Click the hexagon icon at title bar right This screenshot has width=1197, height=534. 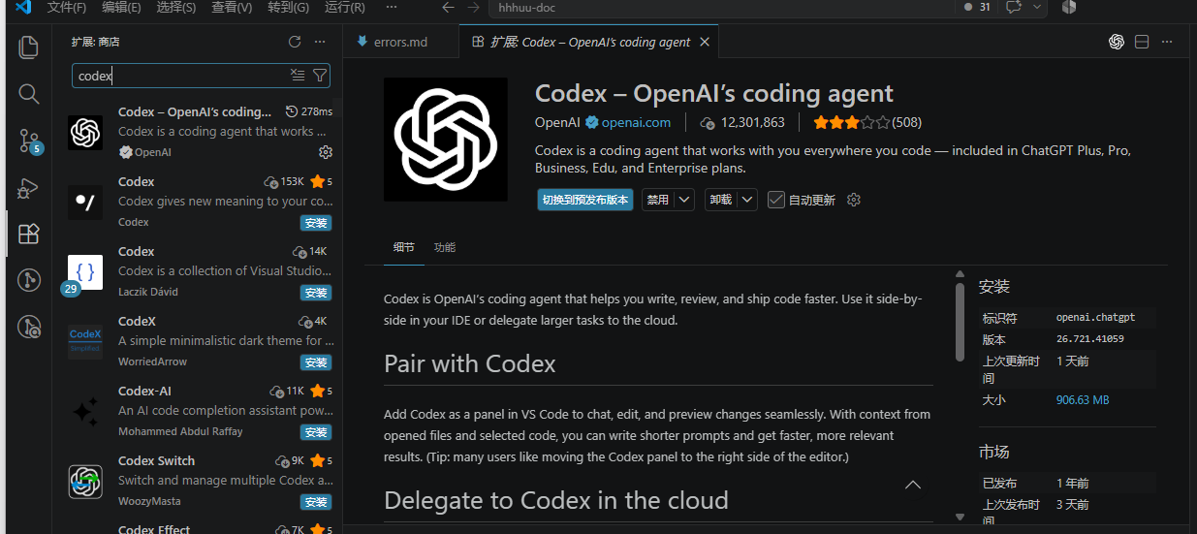tap(1069, 7)
